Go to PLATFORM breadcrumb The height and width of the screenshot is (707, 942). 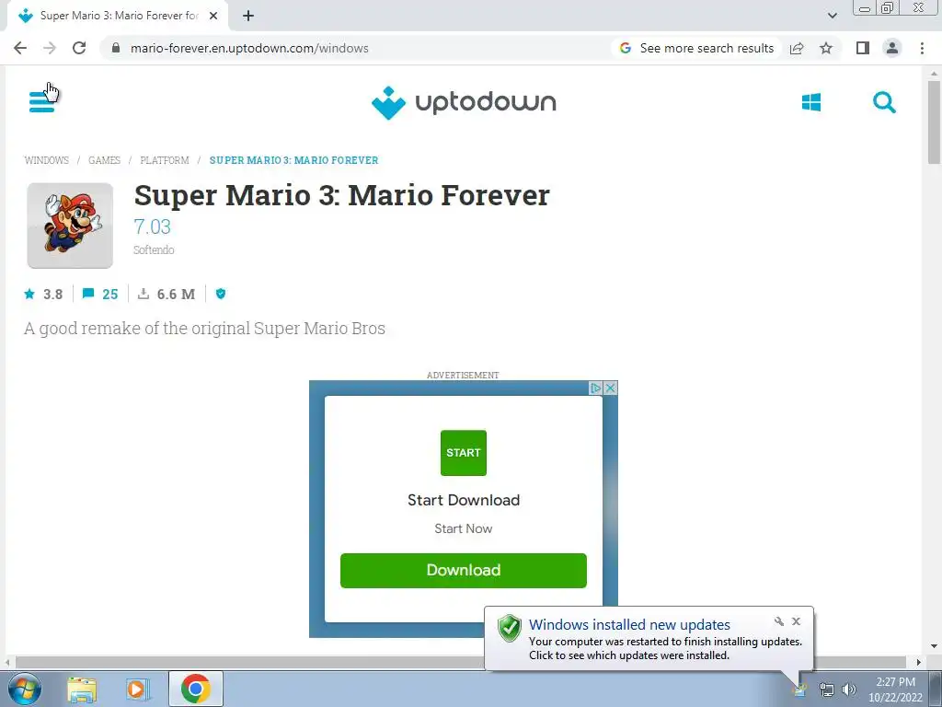164,160
